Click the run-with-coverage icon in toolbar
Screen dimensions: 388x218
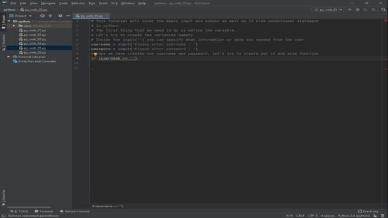pyautogui.click(x=366, y=10)
